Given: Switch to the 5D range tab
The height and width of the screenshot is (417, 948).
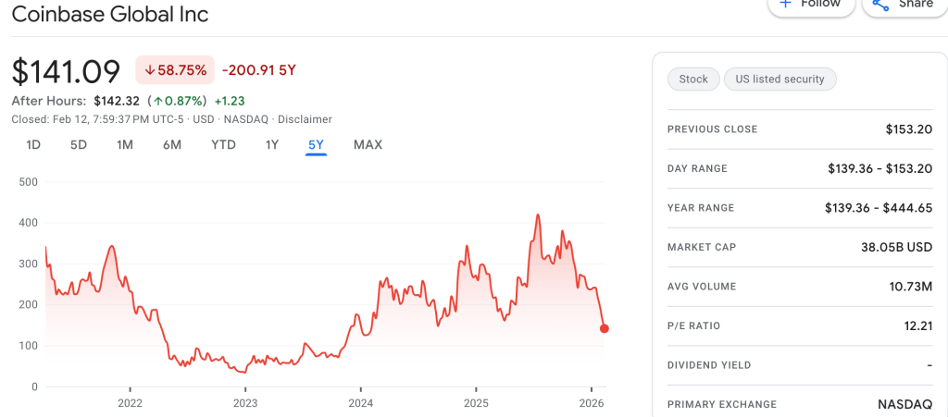Looking at the screenshot, I should 79,144.
